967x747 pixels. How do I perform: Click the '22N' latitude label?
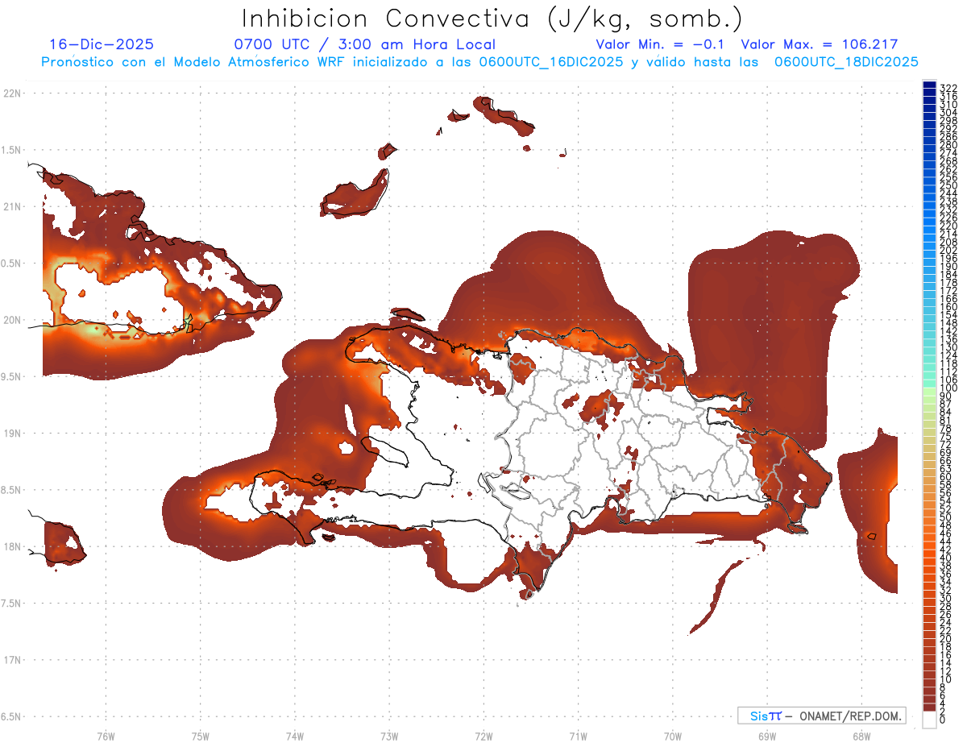[12, 93]
